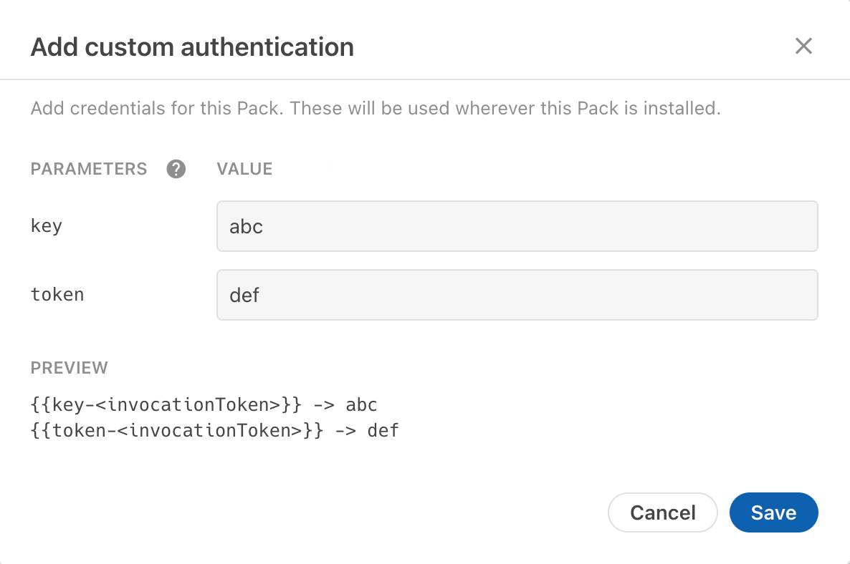Viewport: 850px width, 564px height.
Task: Click the token value field containing def
Action: click(517, 294)
